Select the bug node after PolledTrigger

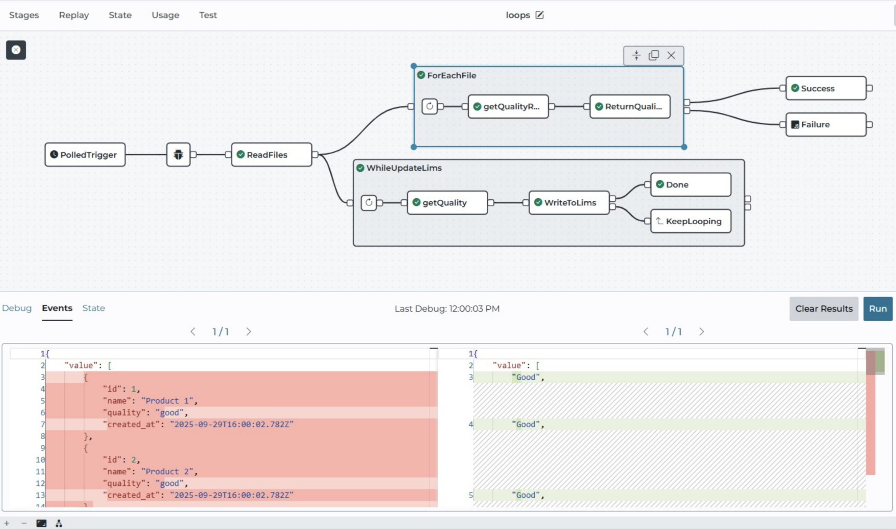178,154
